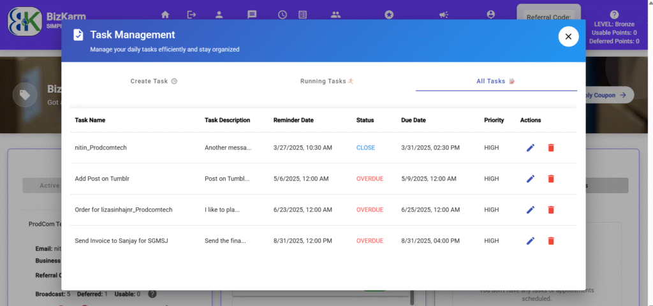Click OVERDUE status for Send Invoice task
Image resolution: width=653 pixels, height=306 pixels.
(x=370, y=240)
